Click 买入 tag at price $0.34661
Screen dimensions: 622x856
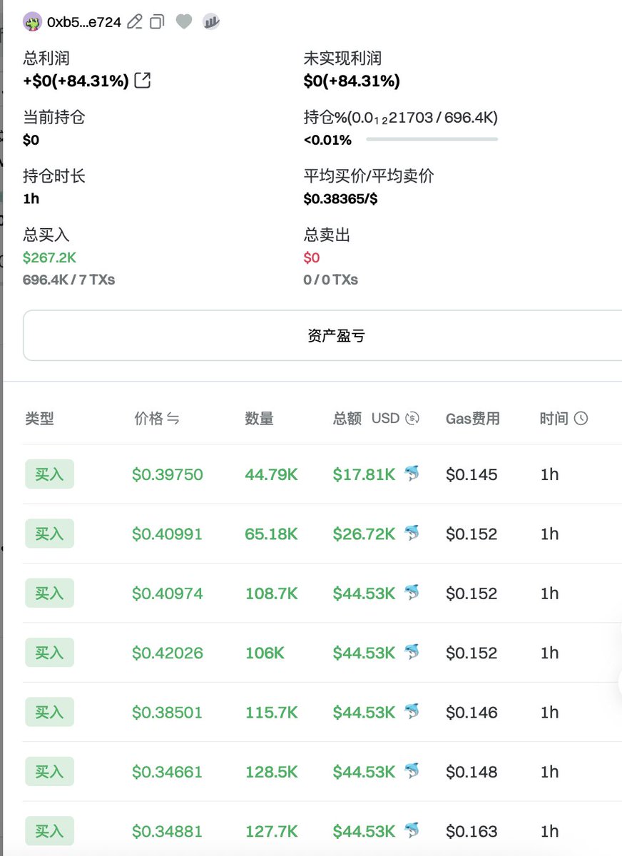point(49,772)
